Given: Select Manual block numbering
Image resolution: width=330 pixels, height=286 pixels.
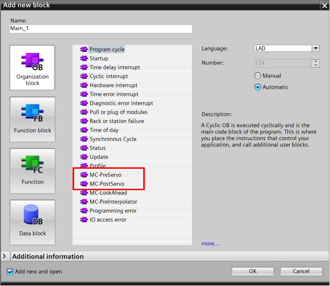Looking at the screenshot, I should (x=257, y=76).
